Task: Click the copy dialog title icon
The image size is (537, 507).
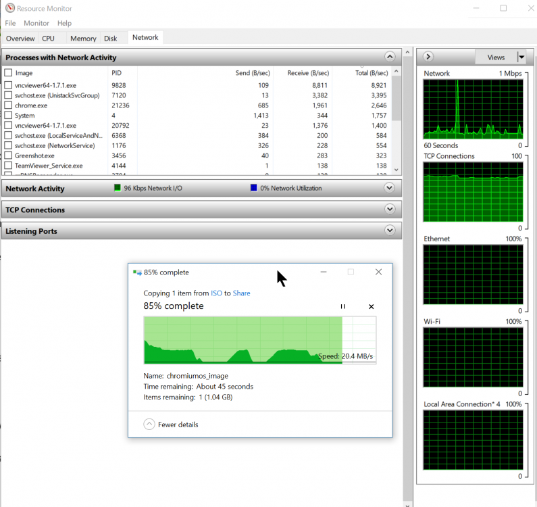Action: [137, 272]
